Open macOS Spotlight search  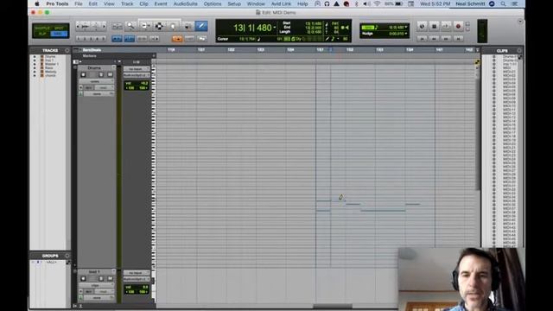[503, 3]
